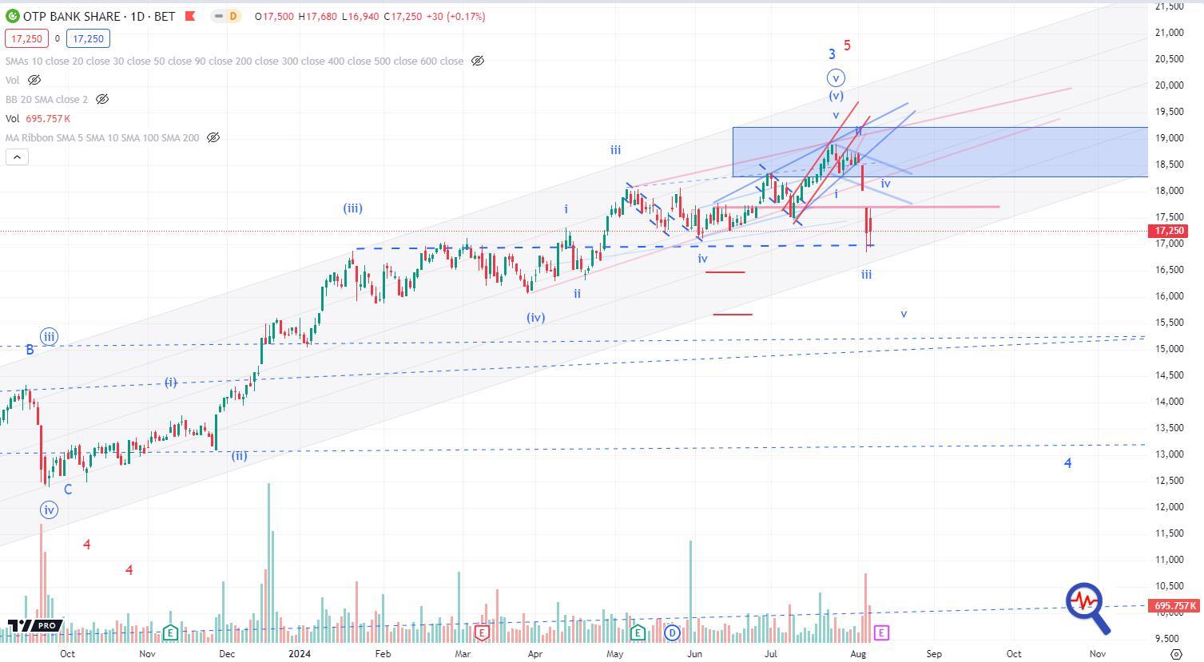The height and width of the screenshot is (662, 1204).
Task: Select the MA Ribbon legend text
Action: tap(102, 137)
